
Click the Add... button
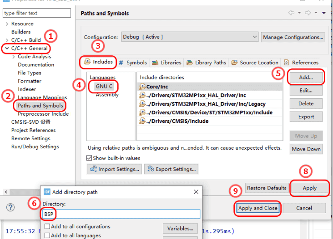[306, 78]
